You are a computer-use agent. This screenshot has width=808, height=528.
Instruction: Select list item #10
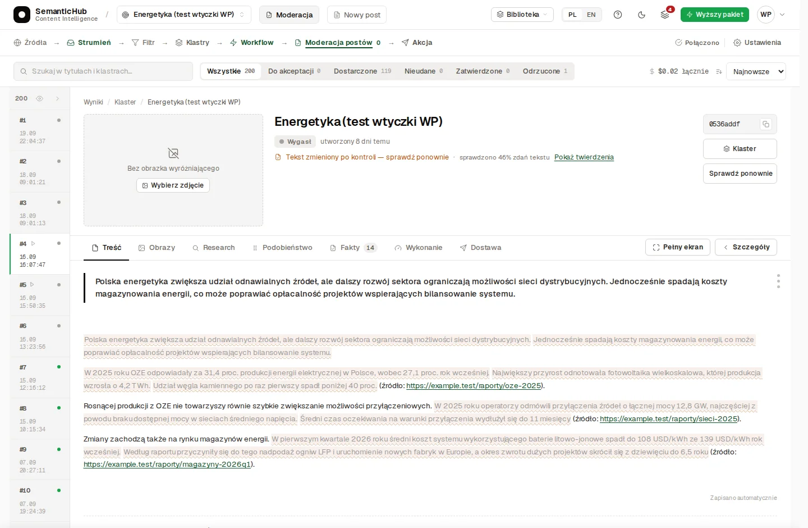click(40, 501)
